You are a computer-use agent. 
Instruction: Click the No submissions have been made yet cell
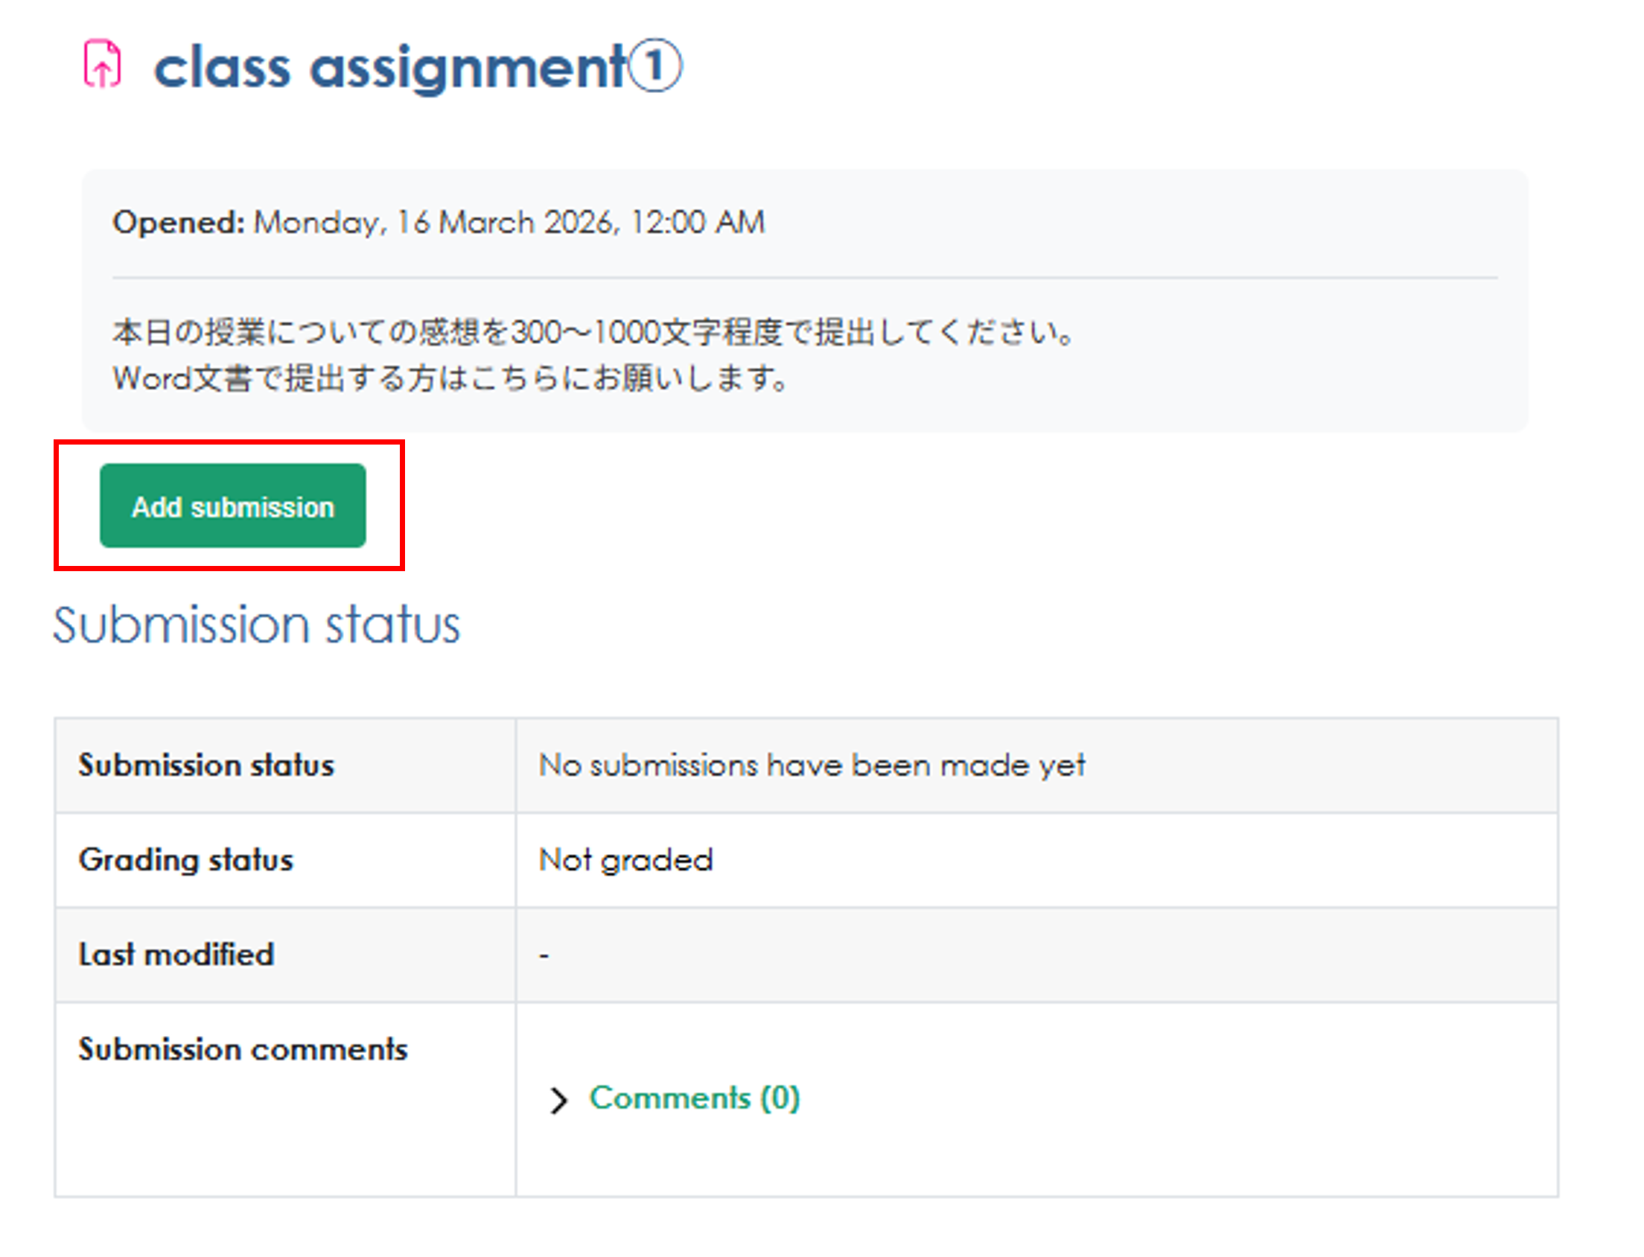click(x=812, y=766)
